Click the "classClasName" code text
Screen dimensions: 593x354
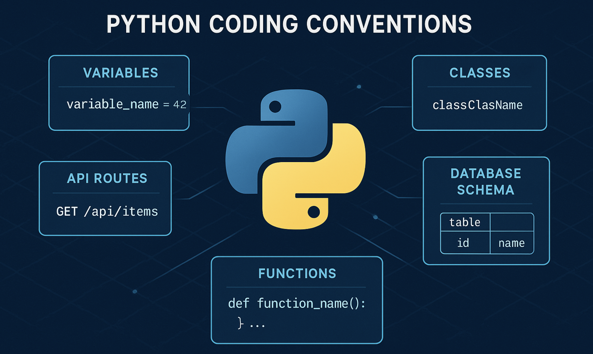click(x=478, y=105)
